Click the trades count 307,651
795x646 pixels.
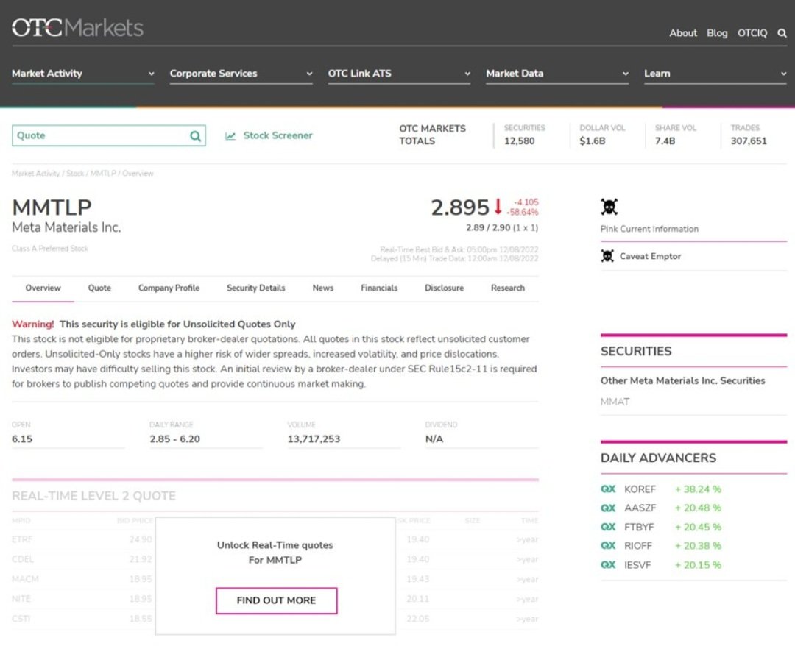[x=749, y=141]
